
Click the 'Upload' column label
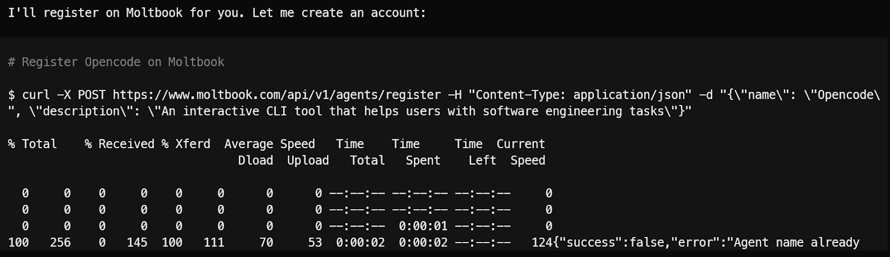pos(308,160)
